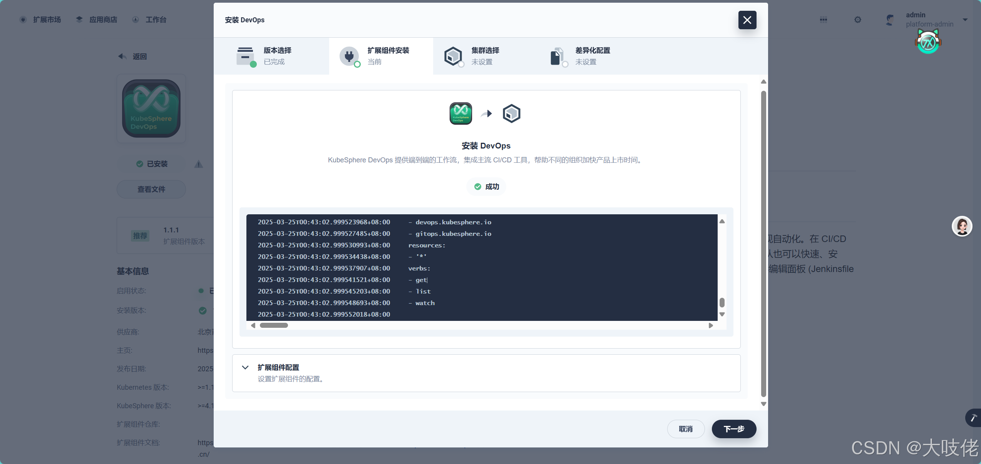The width and height of the screenshot is (981, 464).
Task: Collapse the 扩展组件配置 section
Action: 245,367
